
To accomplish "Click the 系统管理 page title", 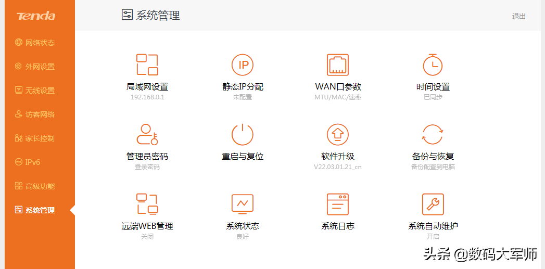I will (158, 15).
